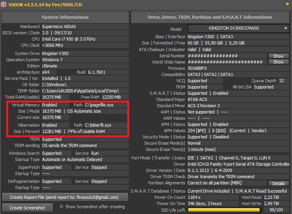Viewport: 292px width, 214px height.
Task: Click 74% of Usable RAM value
Action: click(x=86, y=131)
